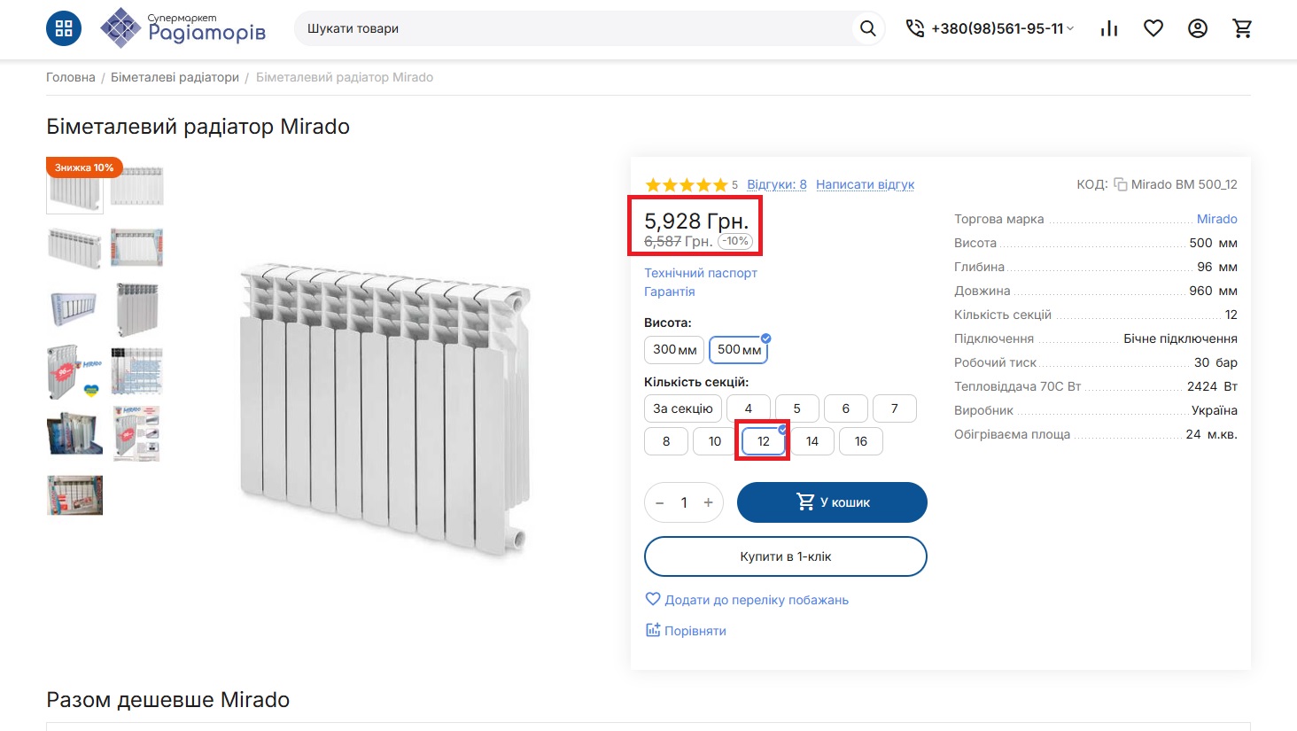Go to Головна breadcrumb
1297x731 pixels.
click(x=71, y=77)
